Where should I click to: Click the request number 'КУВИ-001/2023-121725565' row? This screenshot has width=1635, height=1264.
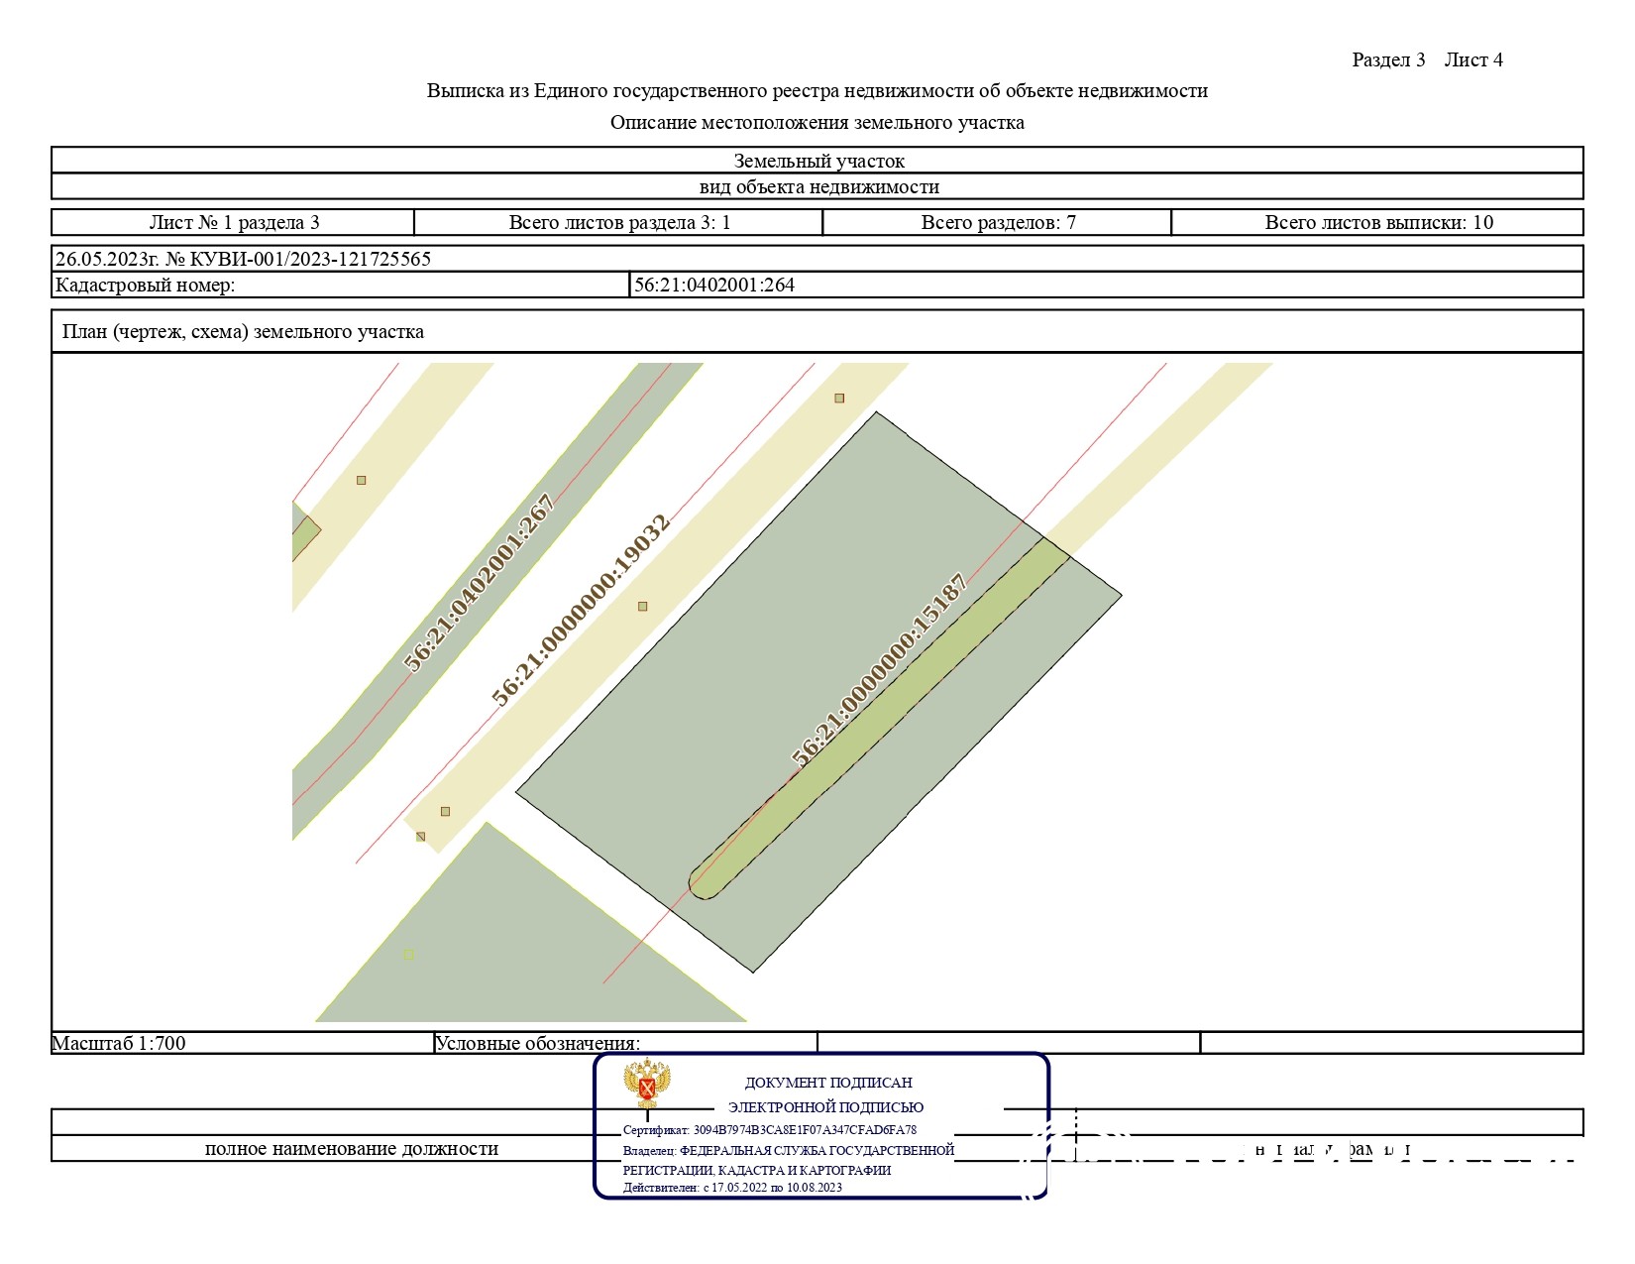817,259
